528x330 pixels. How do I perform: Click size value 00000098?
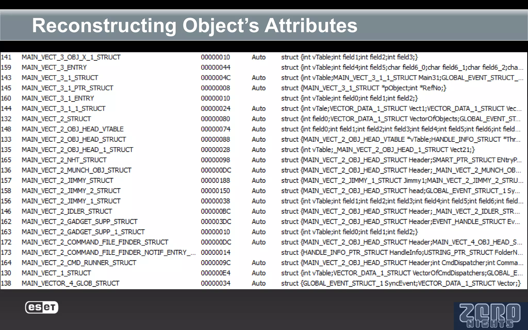tap(216, 160)
